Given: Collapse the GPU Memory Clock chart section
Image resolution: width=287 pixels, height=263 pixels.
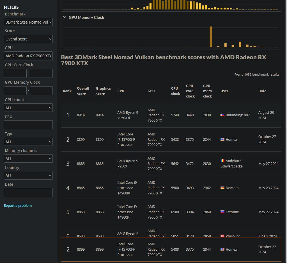Looking at the screenshot, I should [65, 17].
